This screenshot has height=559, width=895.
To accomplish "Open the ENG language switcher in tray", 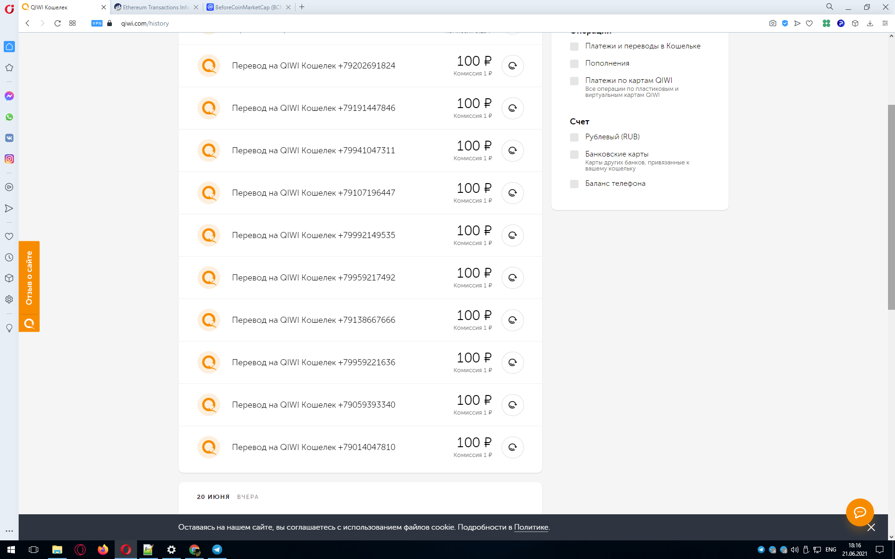I will point(831,550).
